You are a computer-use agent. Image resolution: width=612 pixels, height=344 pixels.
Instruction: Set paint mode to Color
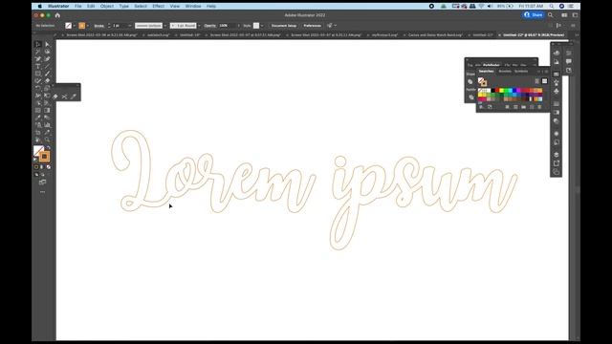click(36, 167)
